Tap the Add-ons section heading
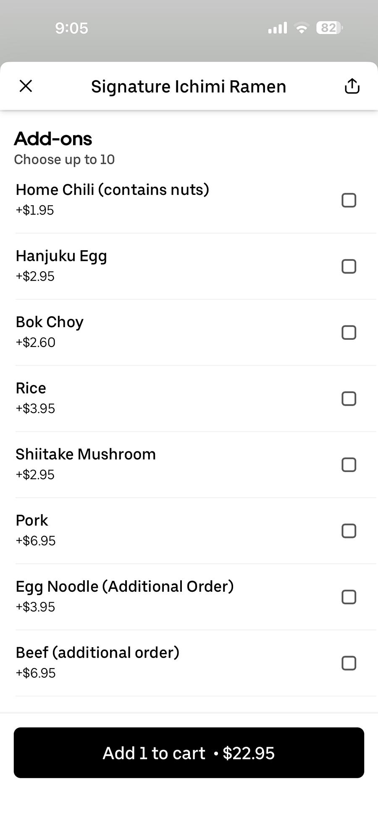 click(x=53, y=139)
